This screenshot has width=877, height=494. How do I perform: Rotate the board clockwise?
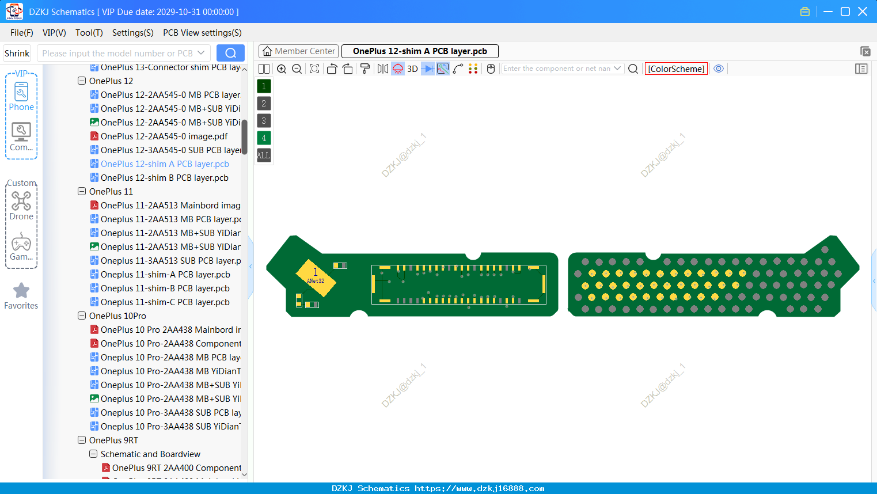(348, 69)
